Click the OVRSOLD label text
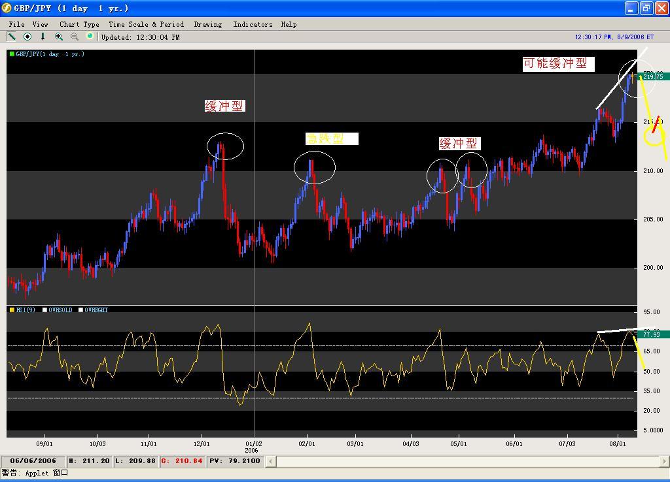The image size is (670, 482). click(60, 310)
